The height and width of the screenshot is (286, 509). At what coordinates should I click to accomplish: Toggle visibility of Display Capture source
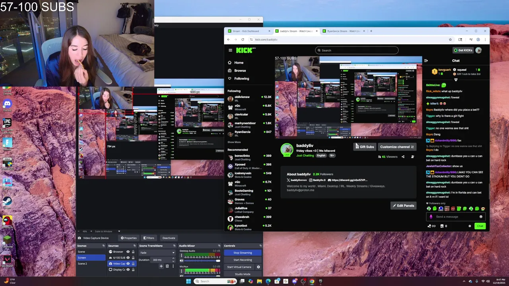tap(128, 270)
